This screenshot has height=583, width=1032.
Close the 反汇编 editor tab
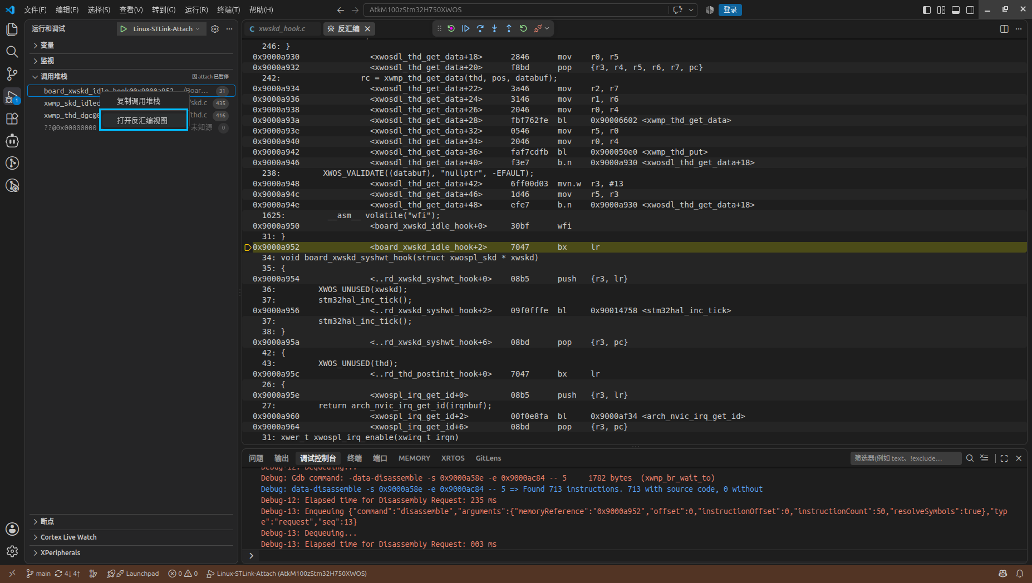coord(367,29)
